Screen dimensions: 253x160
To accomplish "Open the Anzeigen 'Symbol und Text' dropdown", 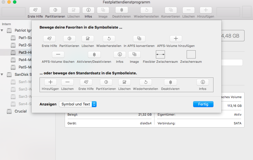I will 78,104.
